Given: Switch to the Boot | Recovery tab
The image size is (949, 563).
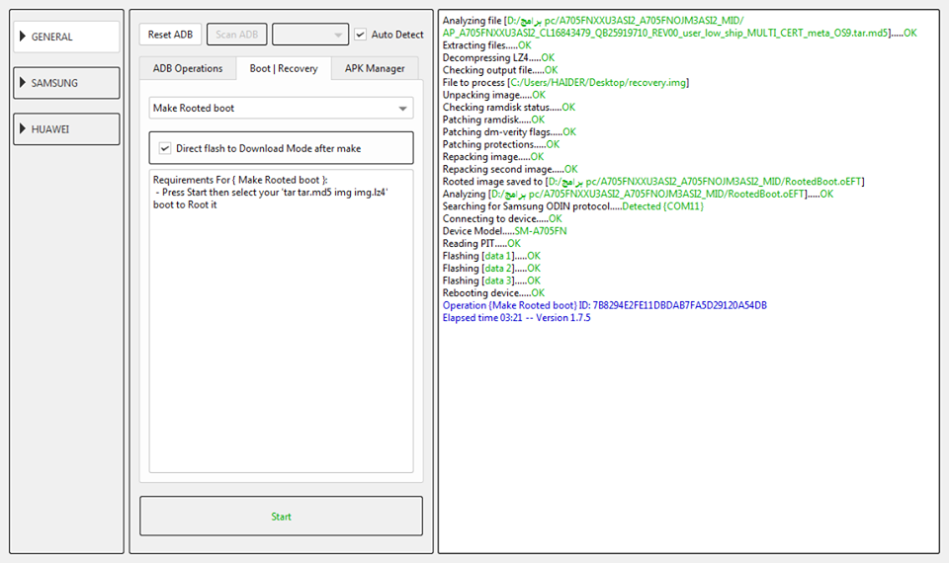Looking at the screenshot, I should (x=284, y=68).
